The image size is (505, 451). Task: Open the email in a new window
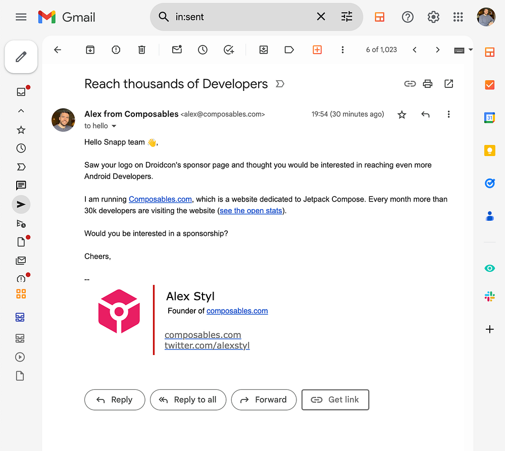(448, 84)
